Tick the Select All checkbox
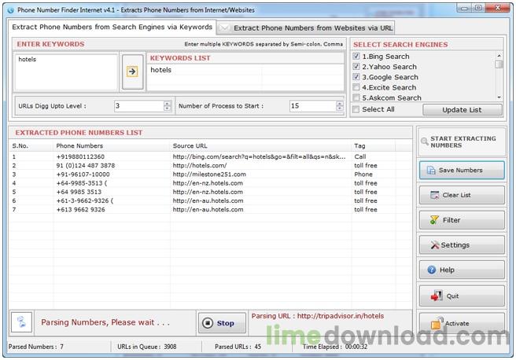This screenshot has height=360, width=516. [357, 109]
